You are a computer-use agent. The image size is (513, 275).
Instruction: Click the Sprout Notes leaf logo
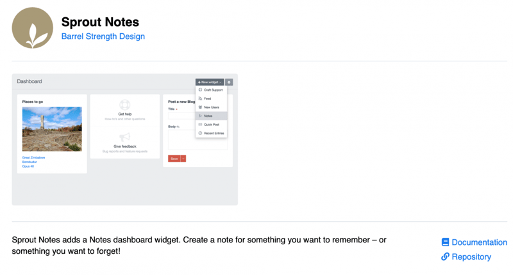coord(33,28)
